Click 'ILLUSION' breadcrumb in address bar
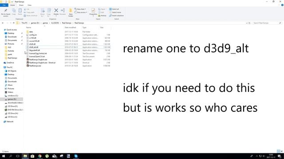 (55, 23)
